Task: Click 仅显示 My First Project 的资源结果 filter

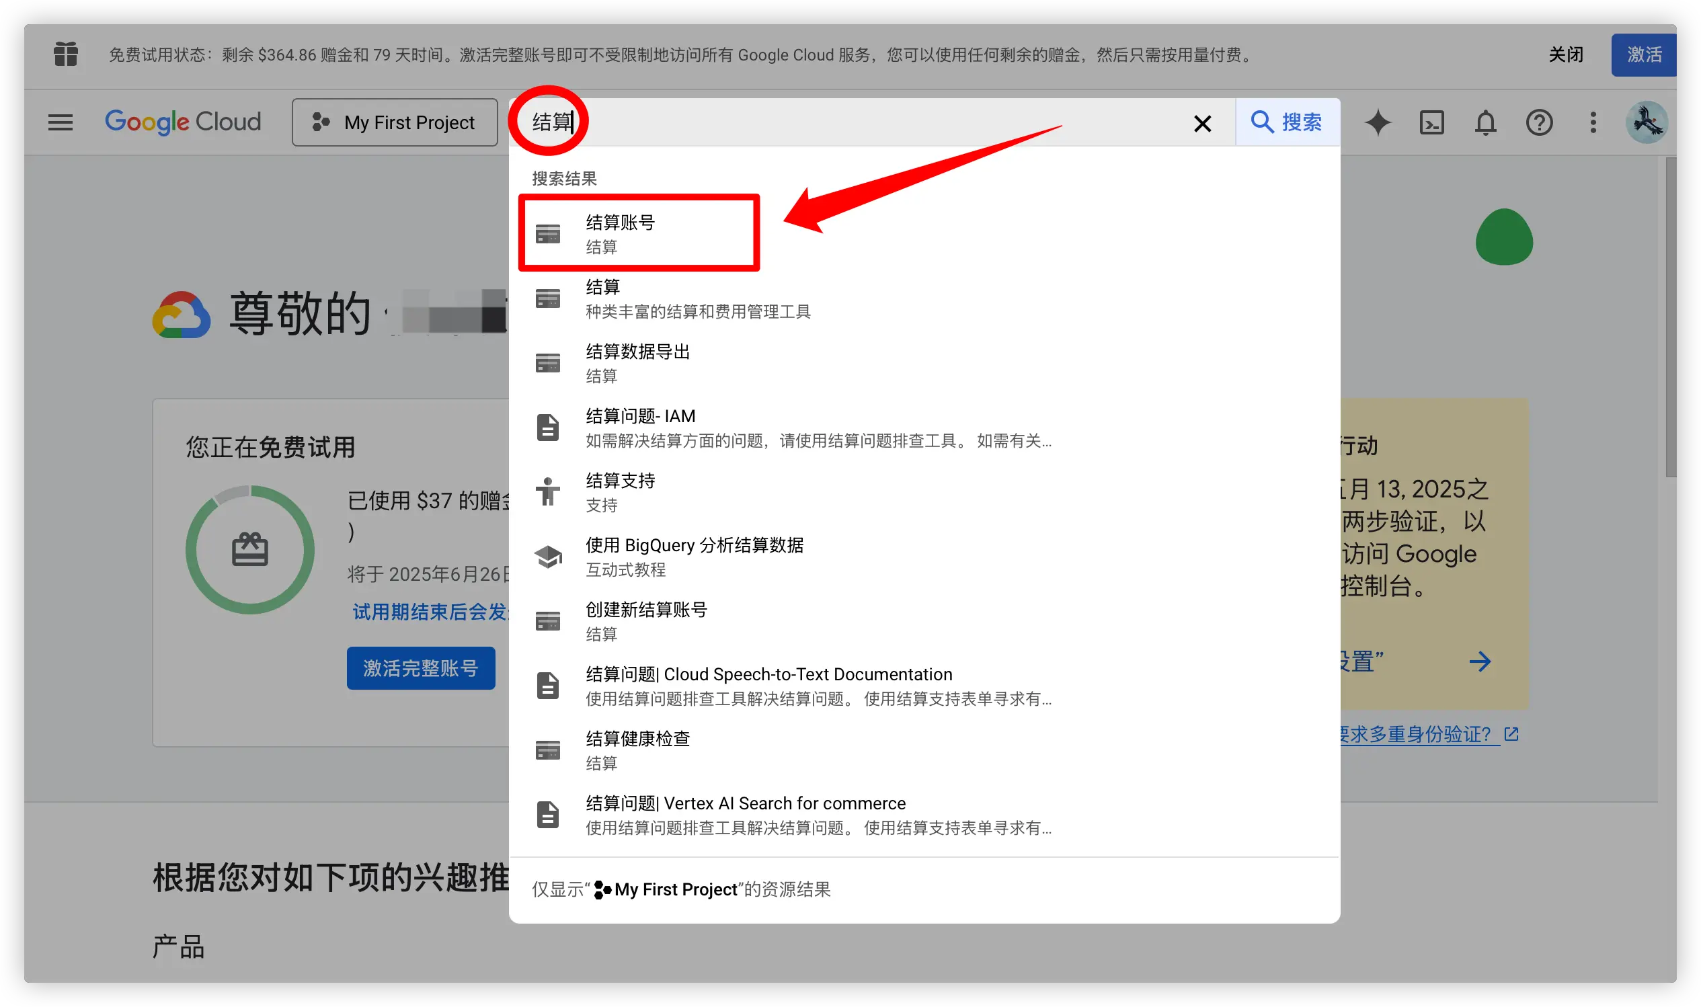Action: click(681, 889)
